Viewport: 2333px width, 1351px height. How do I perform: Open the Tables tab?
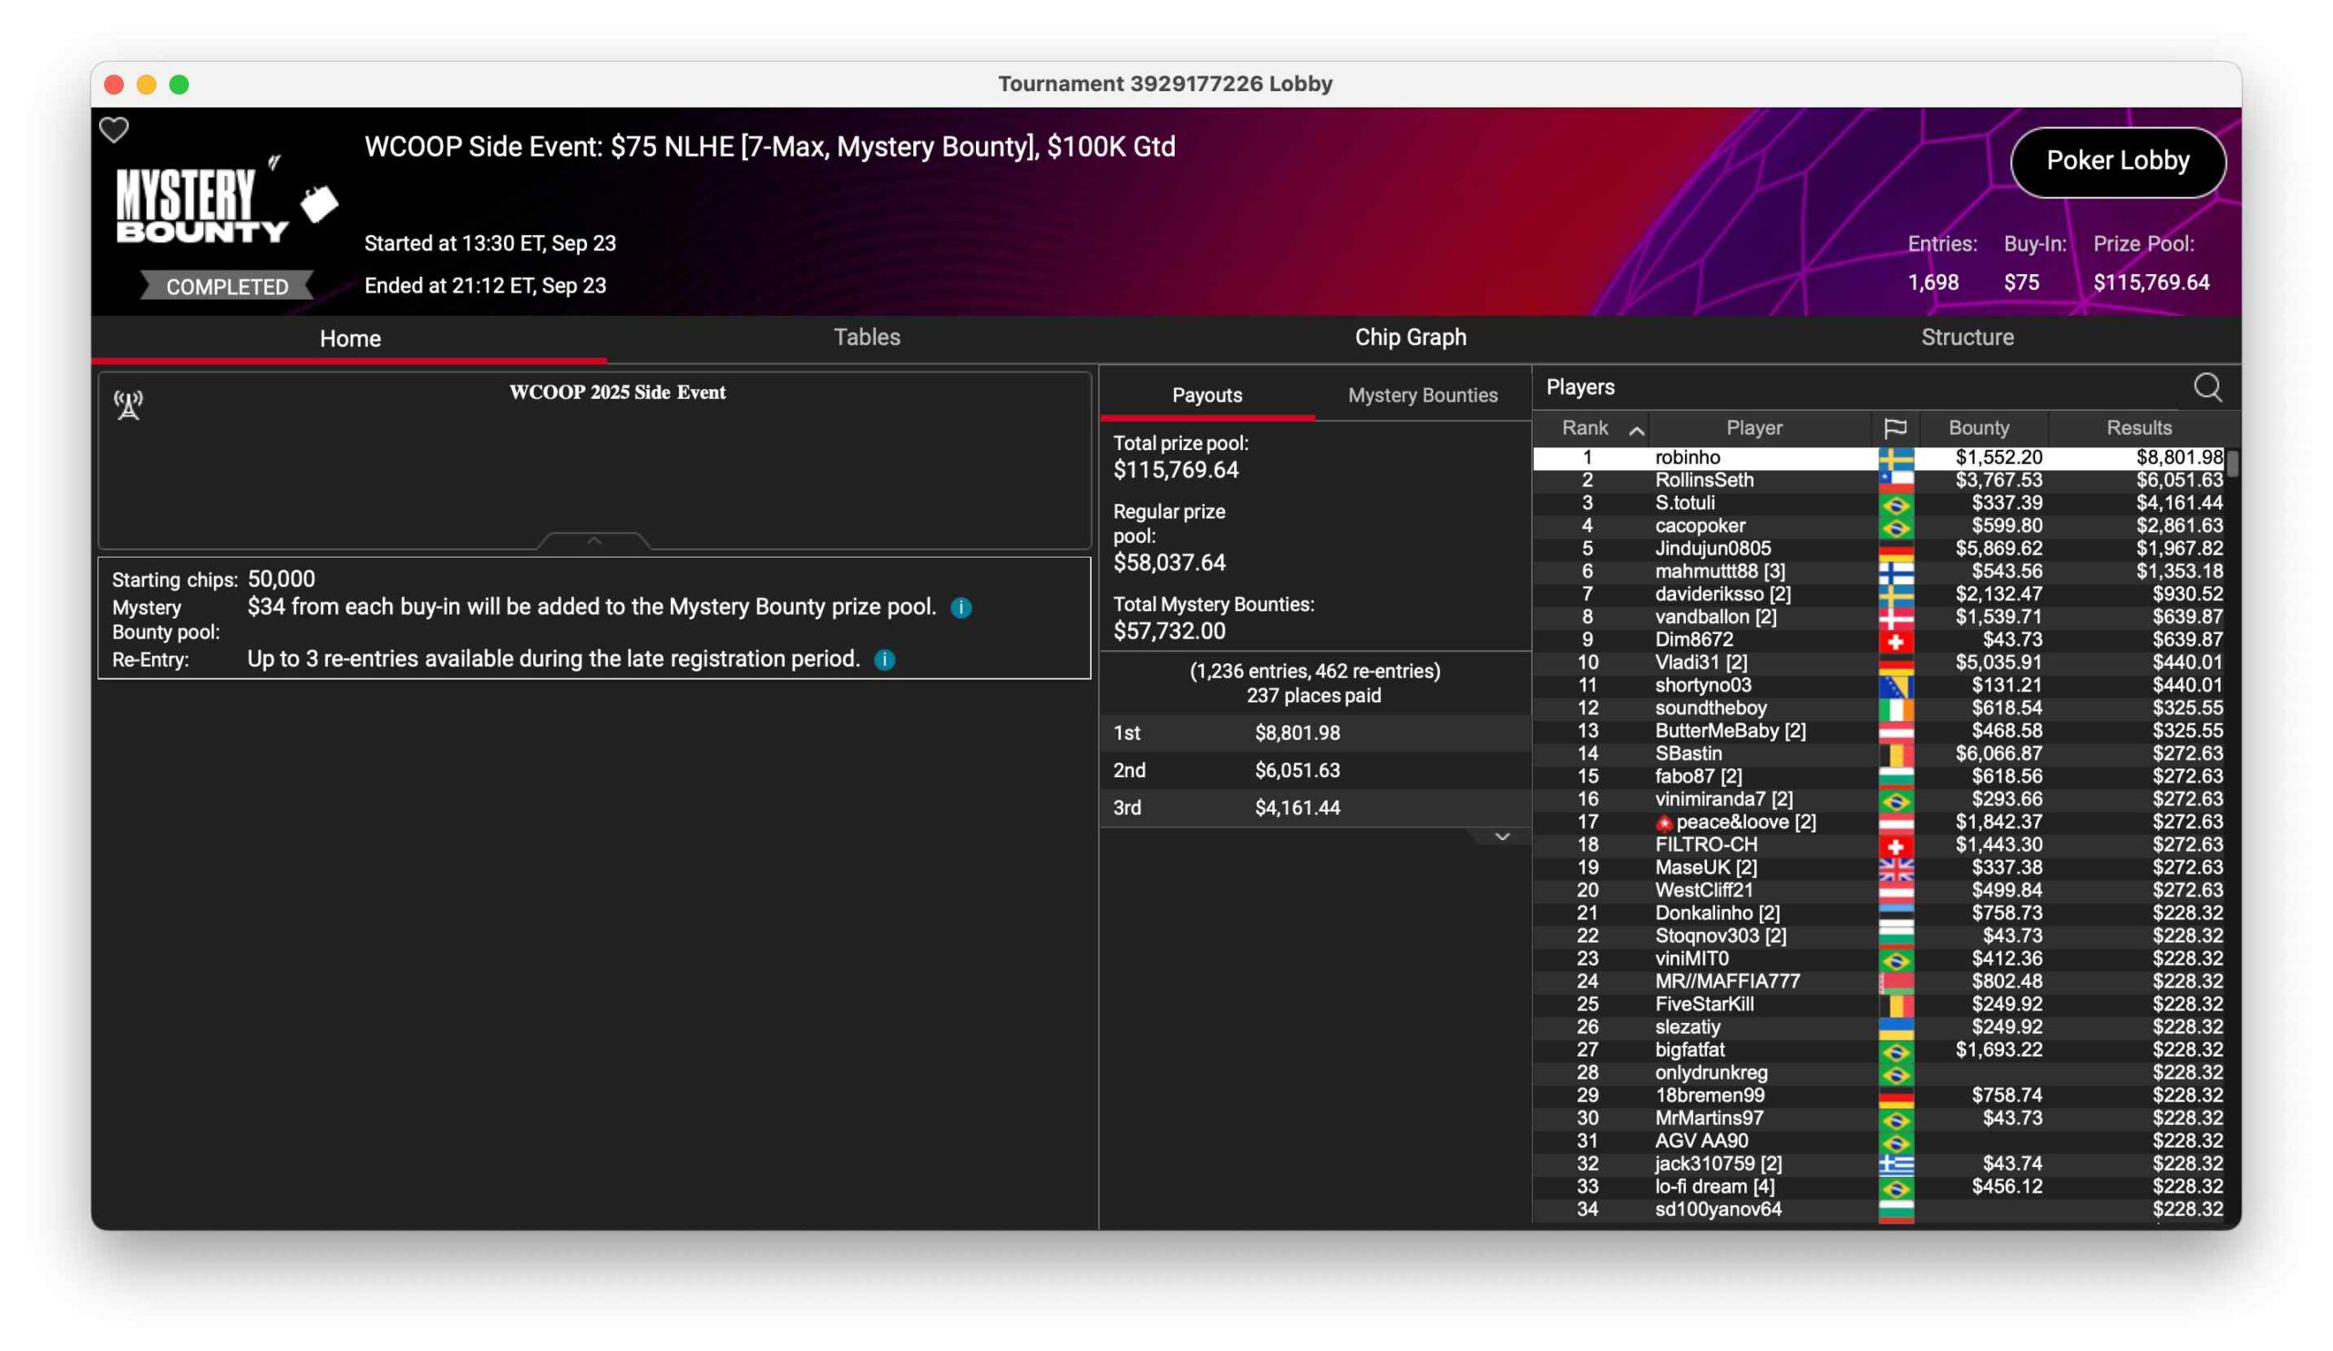pos(867,338)
